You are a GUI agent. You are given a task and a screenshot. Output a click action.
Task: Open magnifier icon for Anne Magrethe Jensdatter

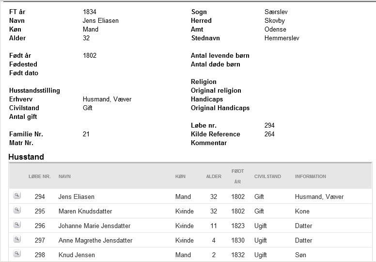(x=17, y=239)
